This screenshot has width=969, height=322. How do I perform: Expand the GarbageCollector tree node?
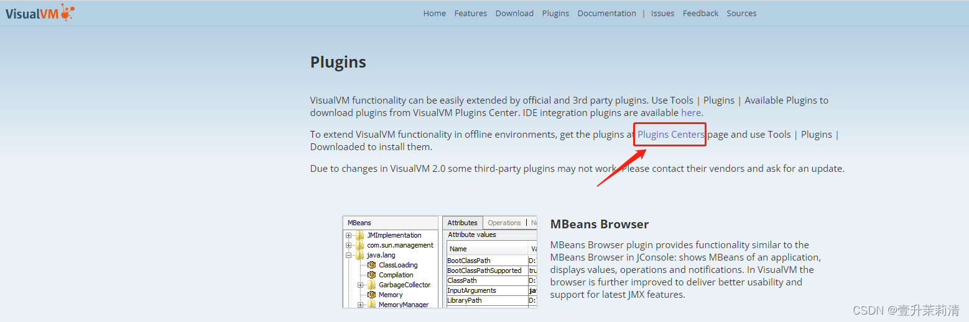361,285
